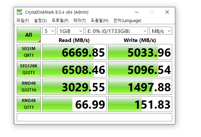Click the SEQ1M read result 6669.85

[74, 52]
